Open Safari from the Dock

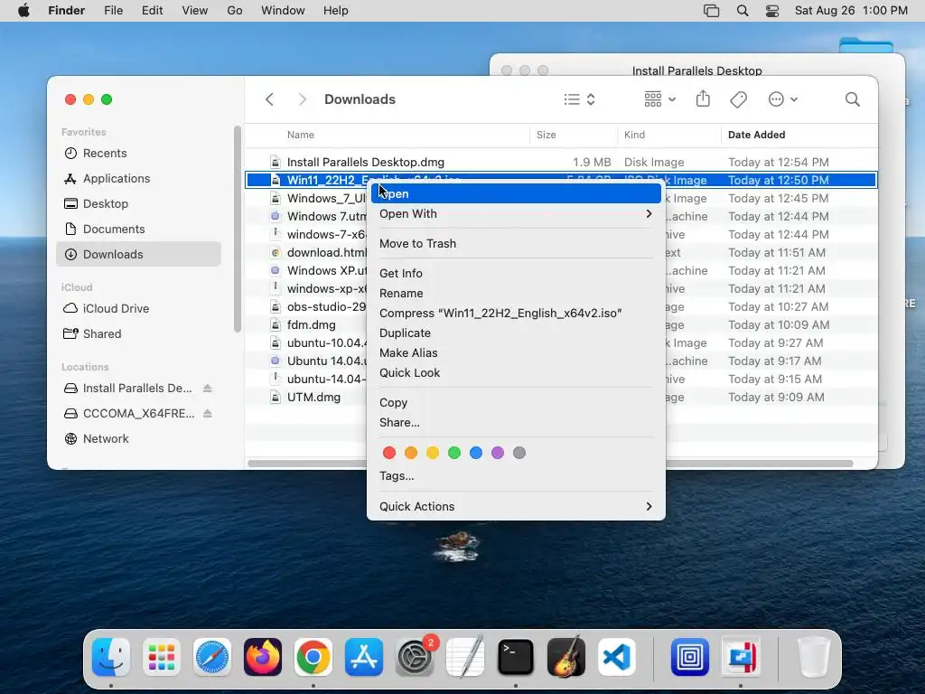tap(212, 657)
